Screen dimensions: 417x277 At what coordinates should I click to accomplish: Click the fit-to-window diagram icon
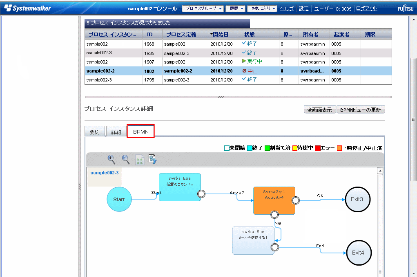140,160
